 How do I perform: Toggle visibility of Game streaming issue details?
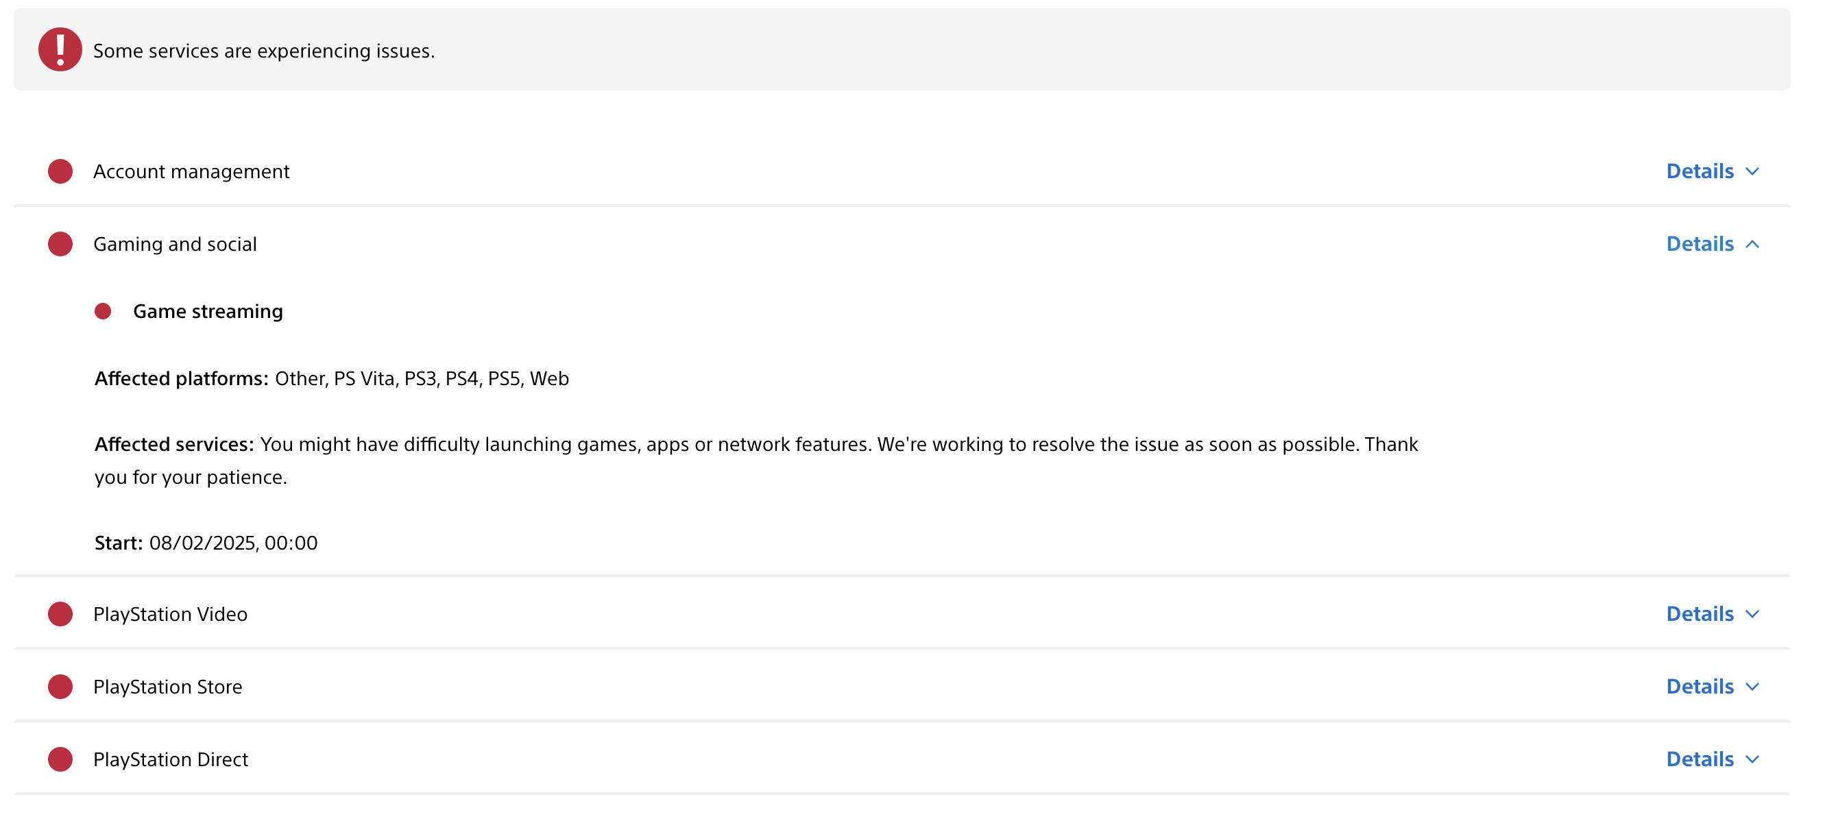tap(1713, 243)
